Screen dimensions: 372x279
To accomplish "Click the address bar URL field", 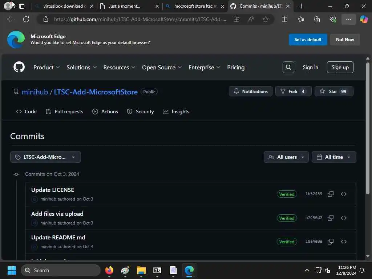I will click(x=140, y=19).
